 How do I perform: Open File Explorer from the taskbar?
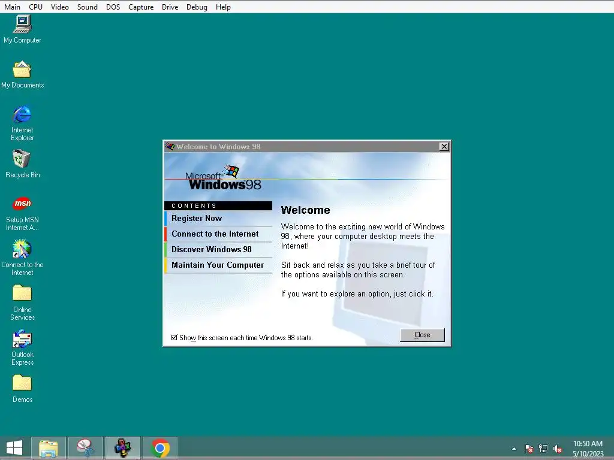(x=49, y=448)
